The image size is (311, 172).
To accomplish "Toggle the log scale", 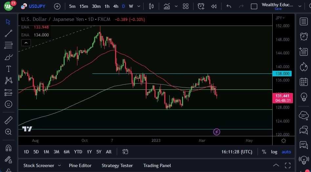I will tap(274, 152).
